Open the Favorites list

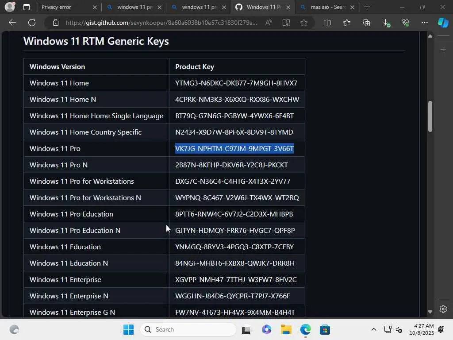[x=347, y=23]
